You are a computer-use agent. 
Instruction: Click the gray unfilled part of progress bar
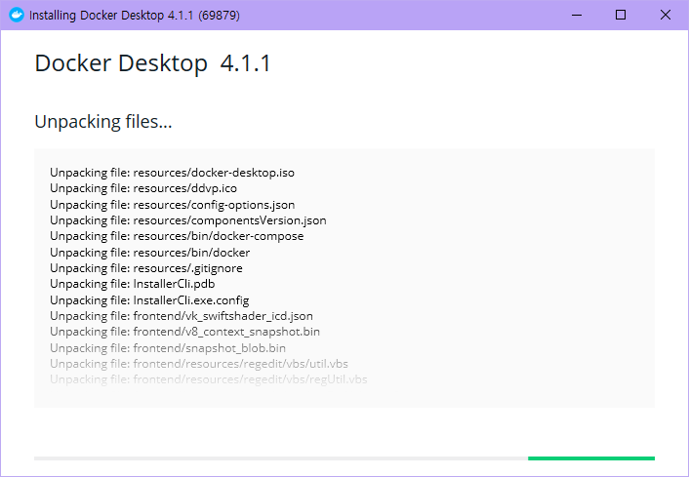(280, 457)
